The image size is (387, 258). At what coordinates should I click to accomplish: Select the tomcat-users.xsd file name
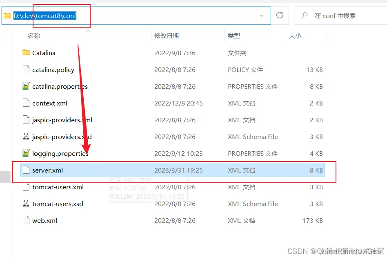58,204
